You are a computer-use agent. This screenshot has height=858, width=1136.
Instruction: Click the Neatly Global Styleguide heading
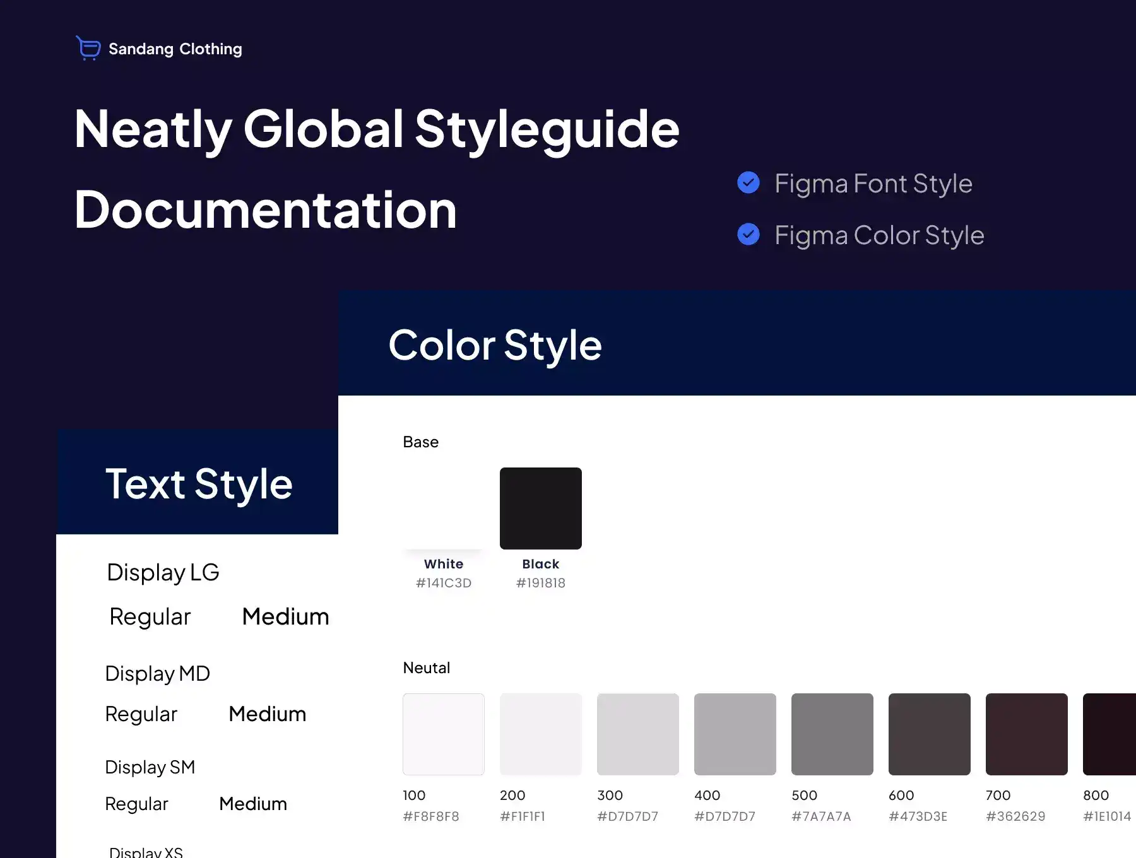(376, 129)
